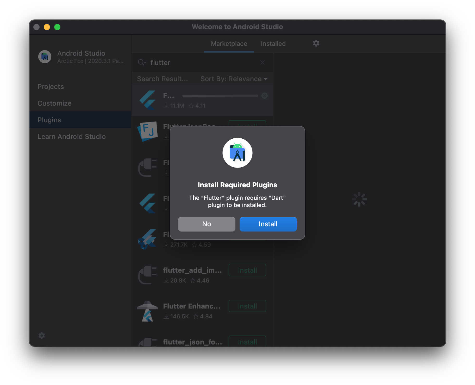
Task: Click Install in the Required Plugins dialog
Action: point(268,224)
